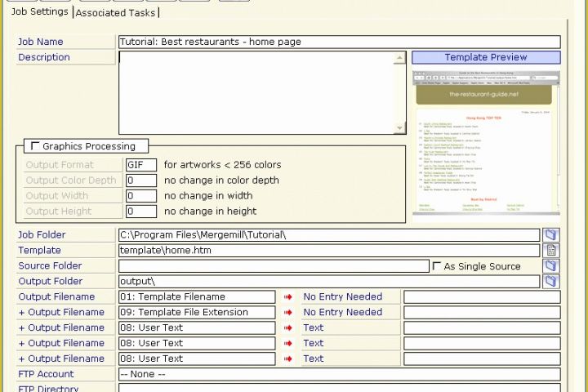Image resolution: width=588 pixels, height=392 pixels.
Task: Click the 'Output Color Depth' label
Action: [71, 180]
